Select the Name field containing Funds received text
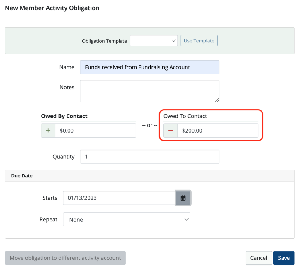 pyautogui.click(x=150, y=67)
